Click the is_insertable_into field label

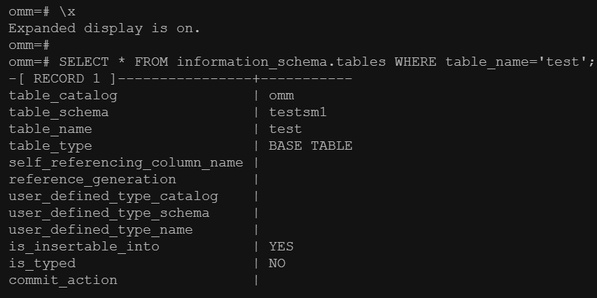(84, 246)
